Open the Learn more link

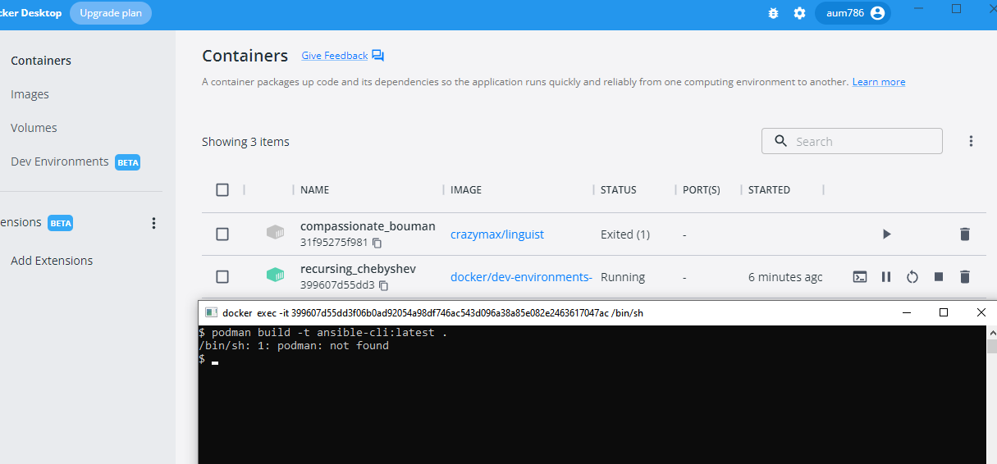pos(879,82)
